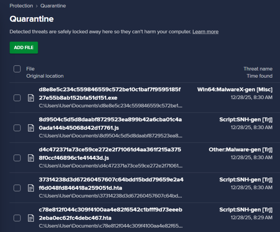Image resolution: width=280 pixels, height=232 pixels.
Task: Click the path C:\Users\User\Documents\d4c472371a73...
Action: click(110, 166)
